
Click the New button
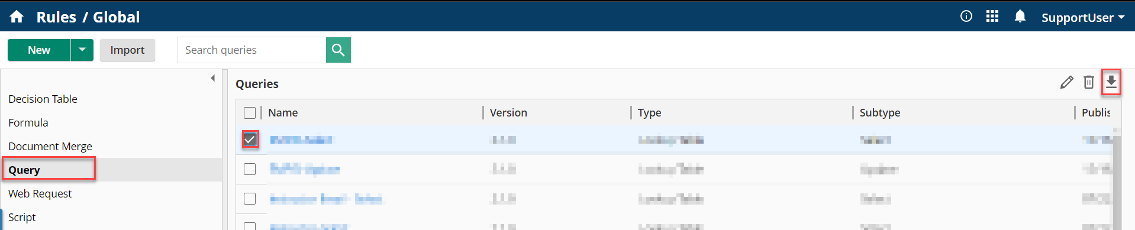coord(39,50)
